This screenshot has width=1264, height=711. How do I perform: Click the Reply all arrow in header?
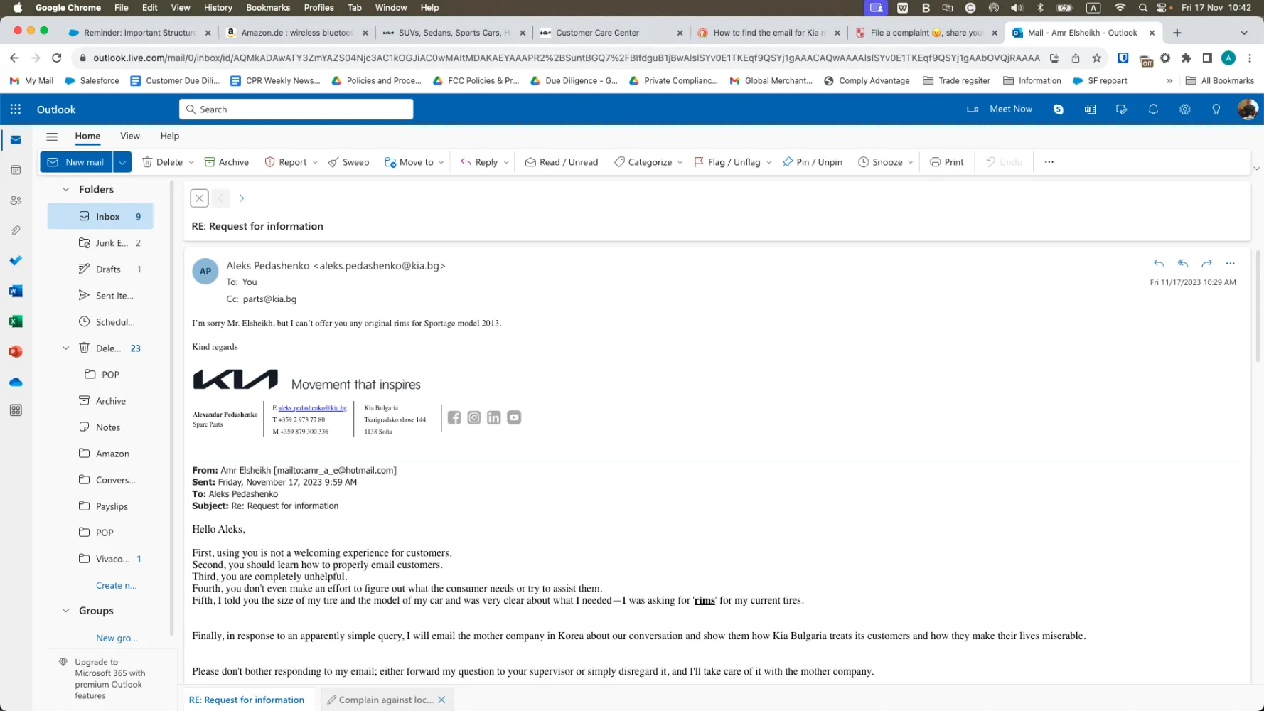point(1183,263)
